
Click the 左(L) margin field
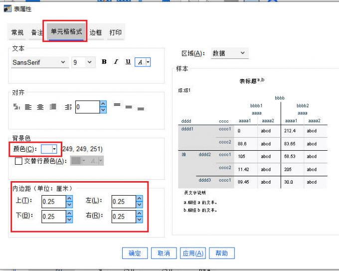[124, 202]
